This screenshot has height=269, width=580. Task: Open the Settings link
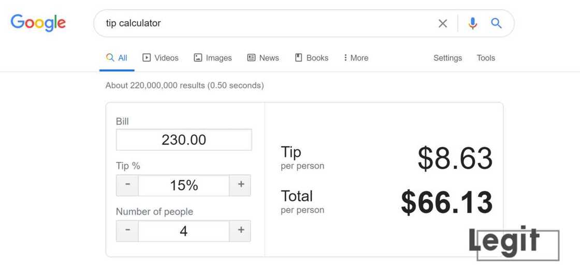click(447, 58)
